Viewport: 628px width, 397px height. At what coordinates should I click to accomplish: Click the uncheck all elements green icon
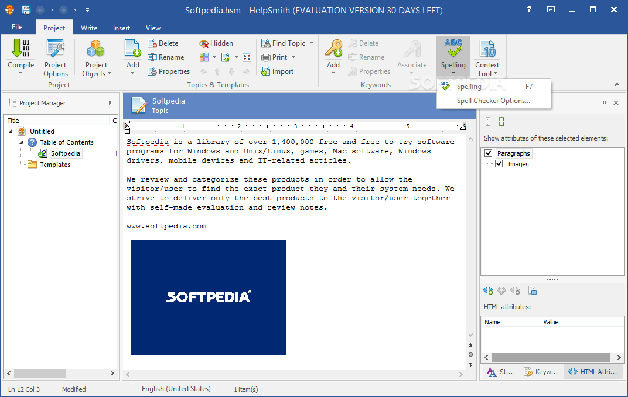(501, 122)
